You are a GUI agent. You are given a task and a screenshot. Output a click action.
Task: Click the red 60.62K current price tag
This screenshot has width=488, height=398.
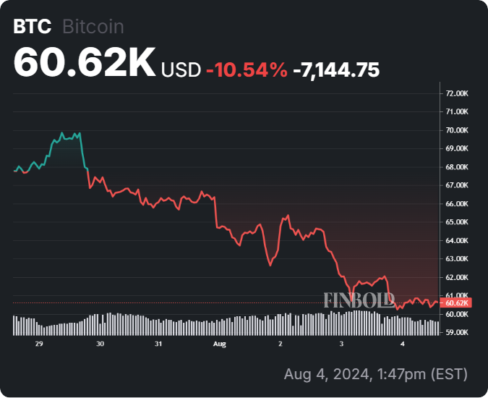point(456,303)
